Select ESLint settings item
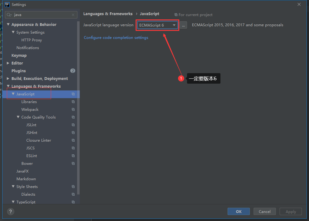This screenshot has width=309, height=221. [32, 156]
